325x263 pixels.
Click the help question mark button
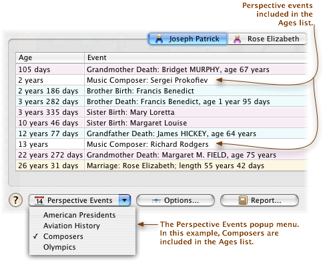click(15, 200)
